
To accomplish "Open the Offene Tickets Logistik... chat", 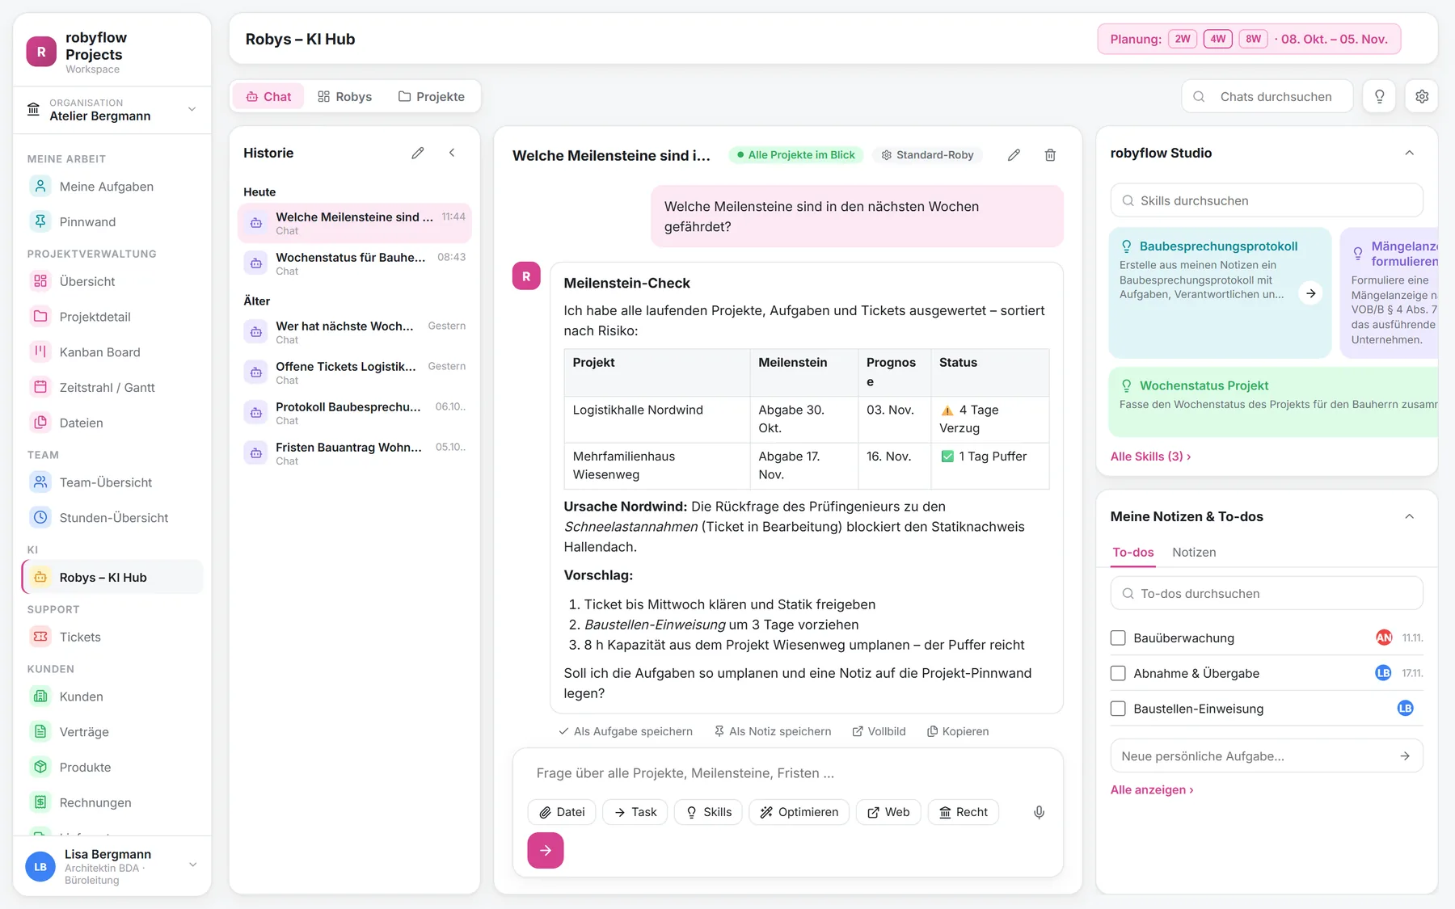I will pyautogui.click(x=355, y=372).
